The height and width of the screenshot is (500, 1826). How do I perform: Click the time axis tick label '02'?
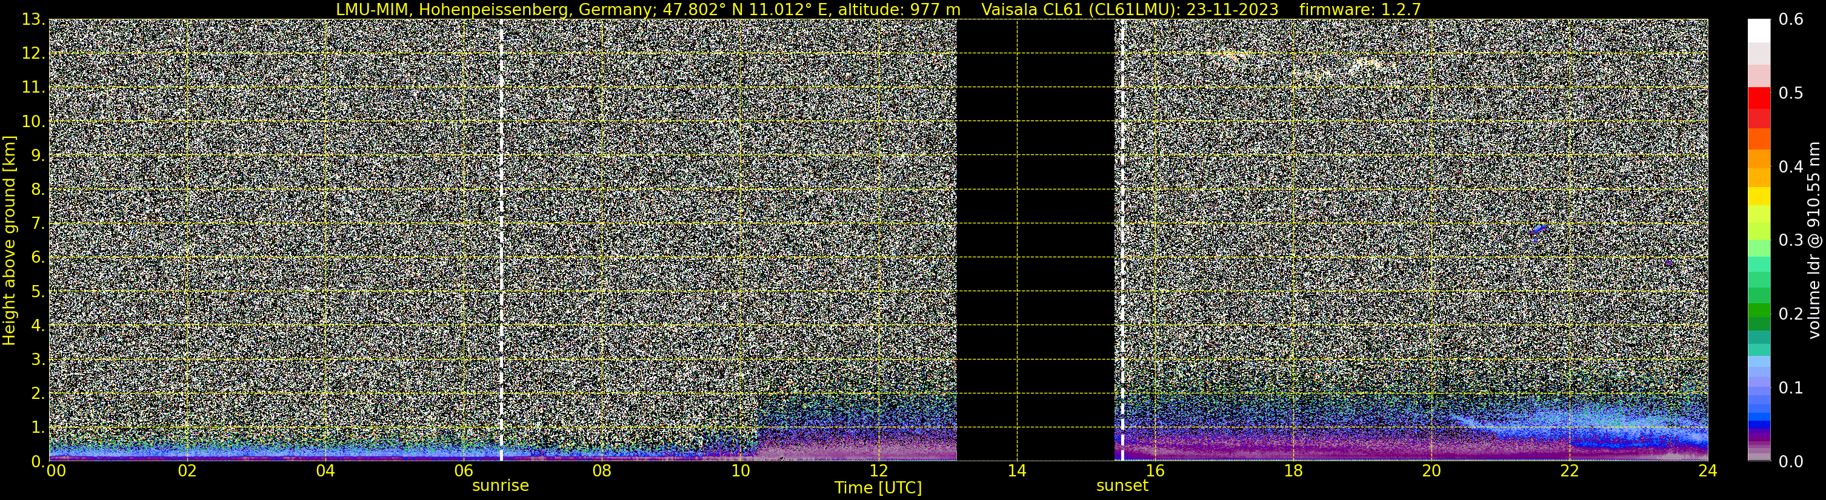click(x=187, y=471)
